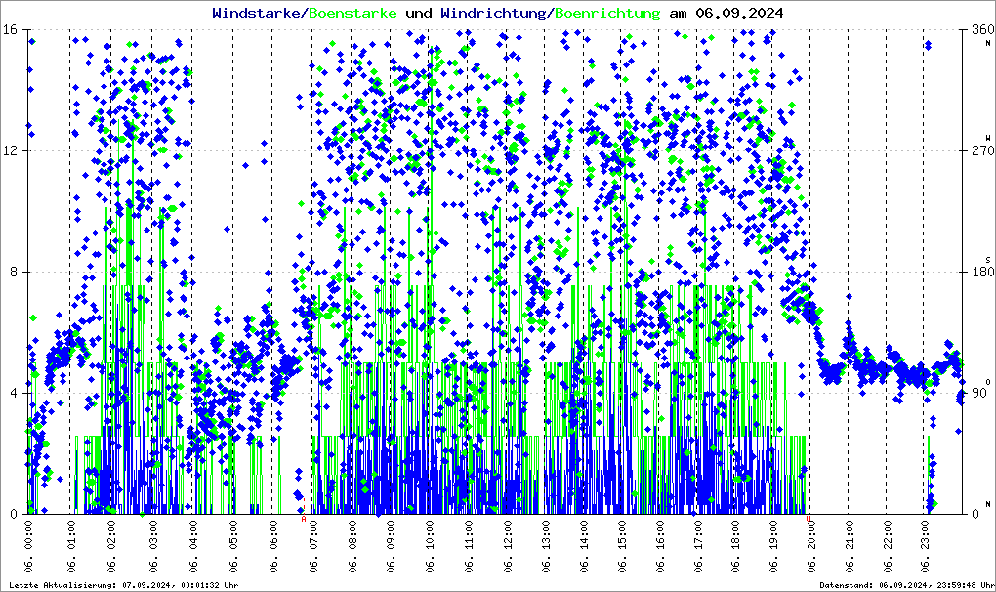Select the '02:00' time axis label
The image size is (996, 592).
tap(112, 536)
